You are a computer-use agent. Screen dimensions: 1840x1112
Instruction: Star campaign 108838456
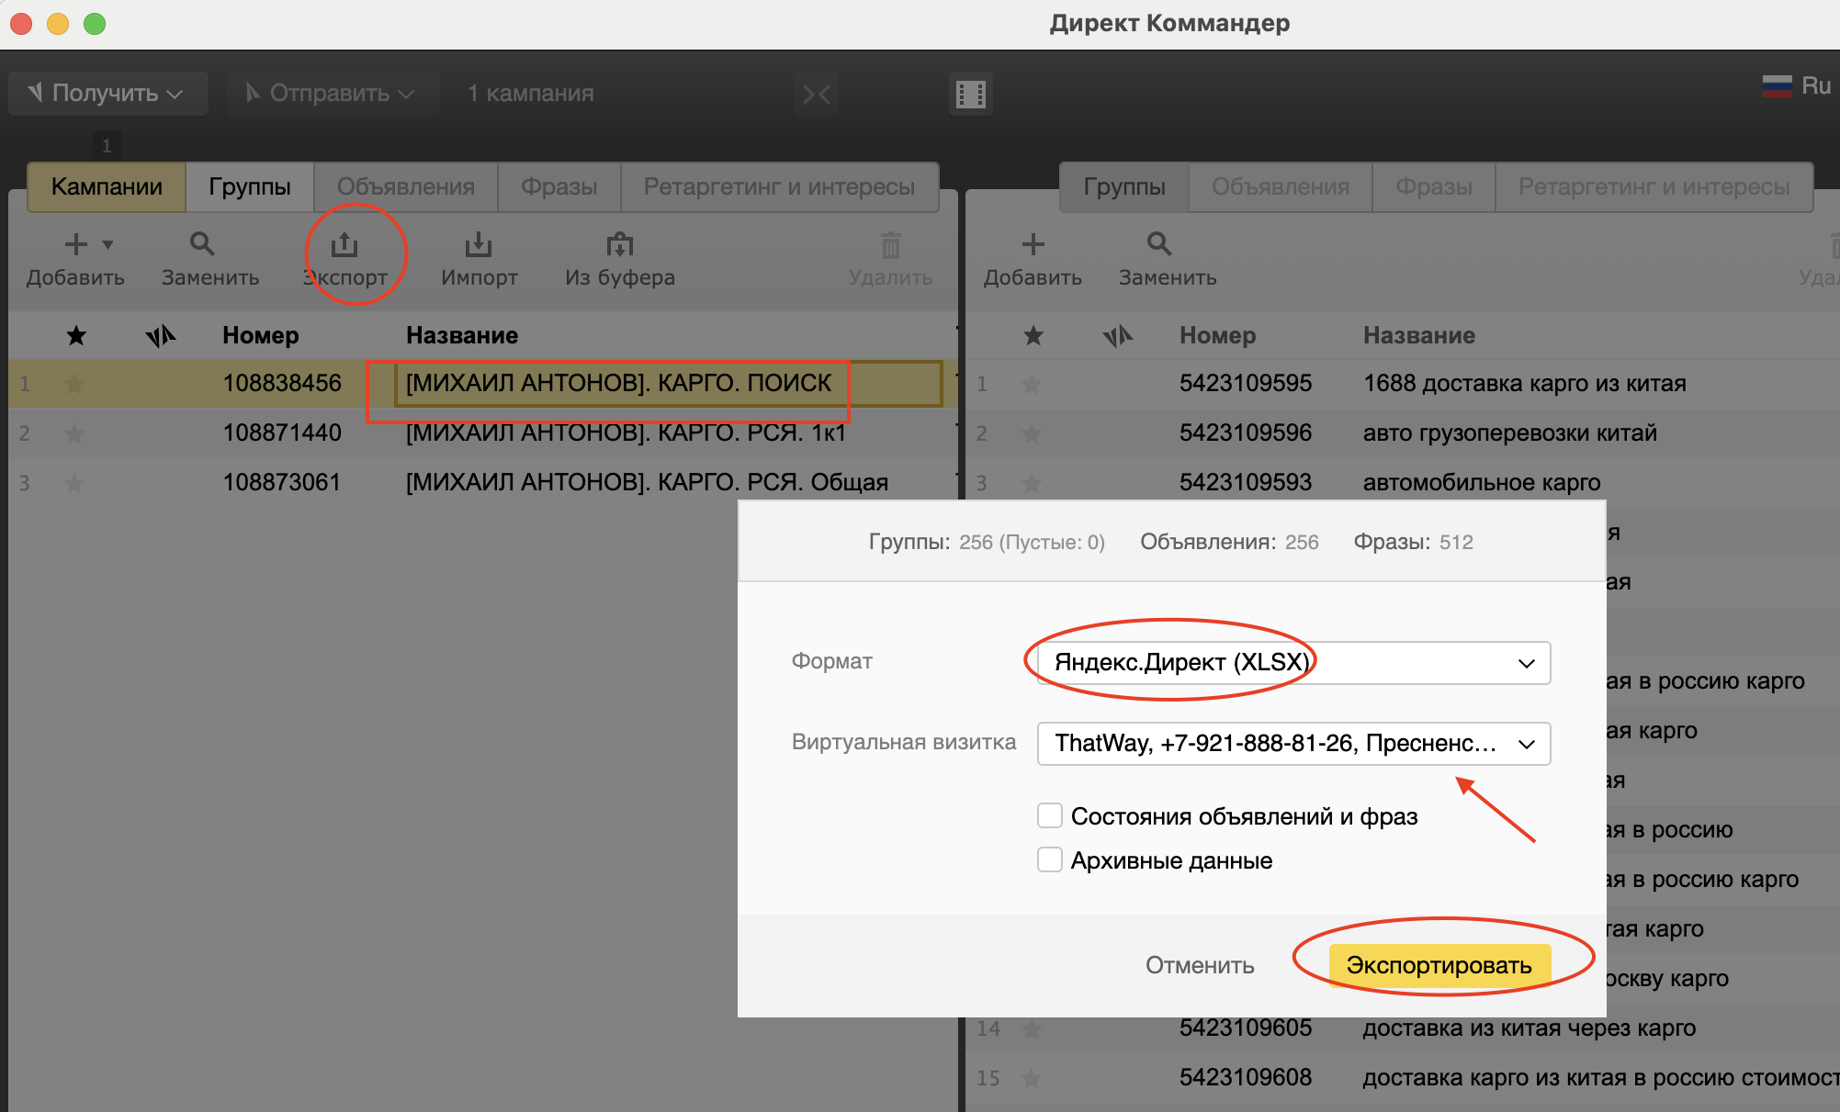click(74, 384)
